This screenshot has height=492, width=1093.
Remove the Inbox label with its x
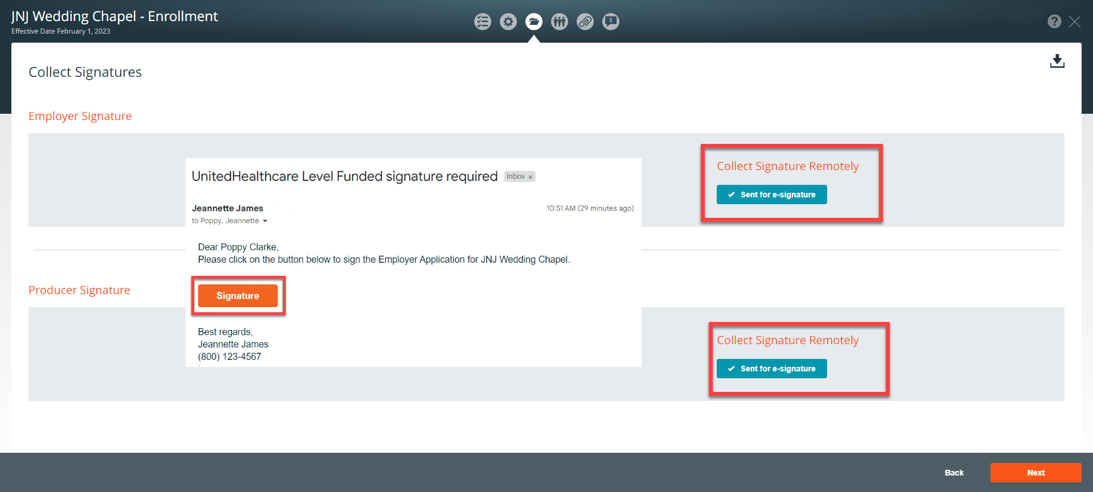tap(531, 177)
